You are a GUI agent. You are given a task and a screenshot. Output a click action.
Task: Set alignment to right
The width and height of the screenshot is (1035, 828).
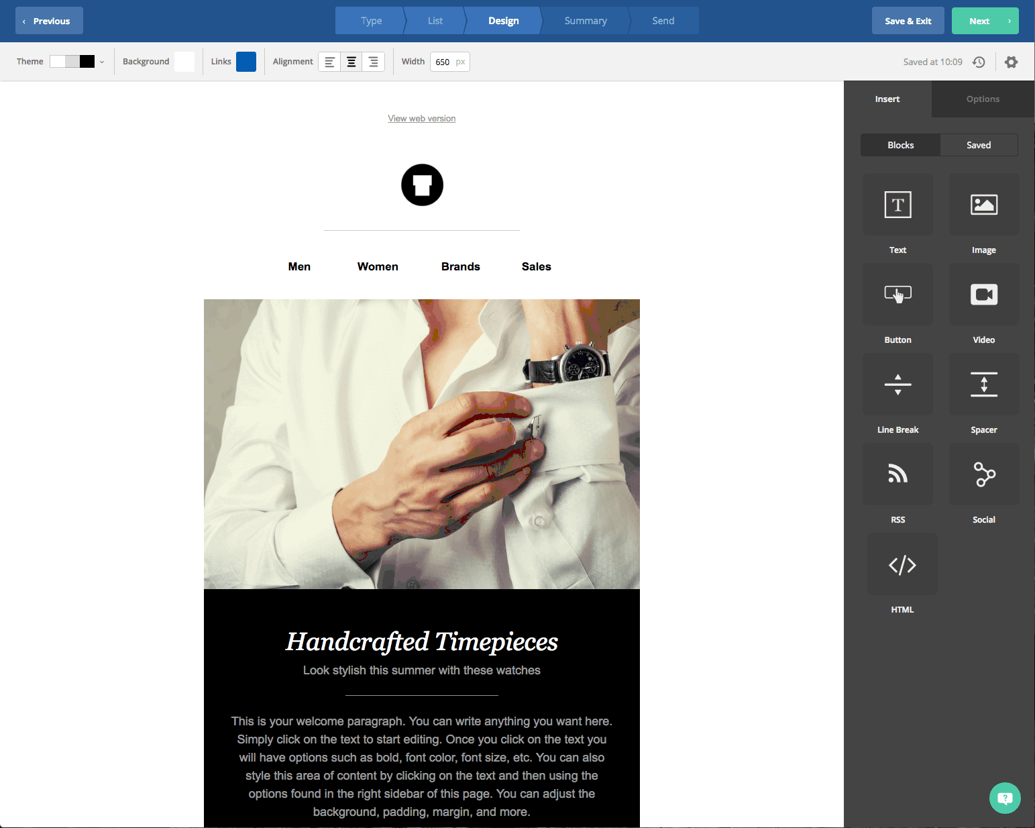point(374,62)
